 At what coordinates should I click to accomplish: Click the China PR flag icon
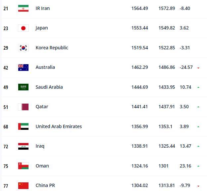[x=23, y=185]
